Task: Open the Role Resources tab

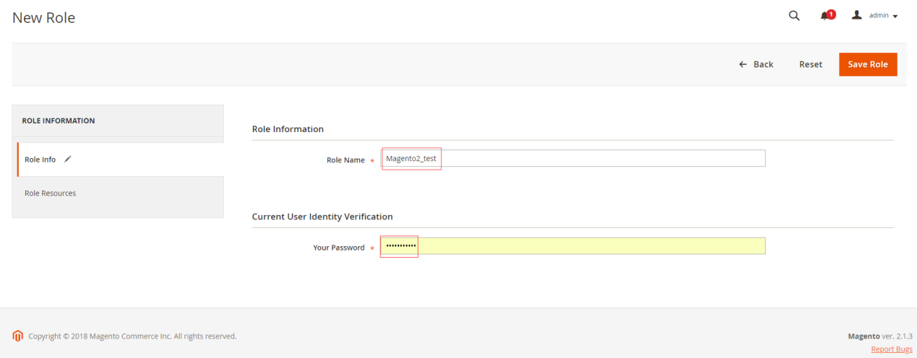Action: pos(51,193)
